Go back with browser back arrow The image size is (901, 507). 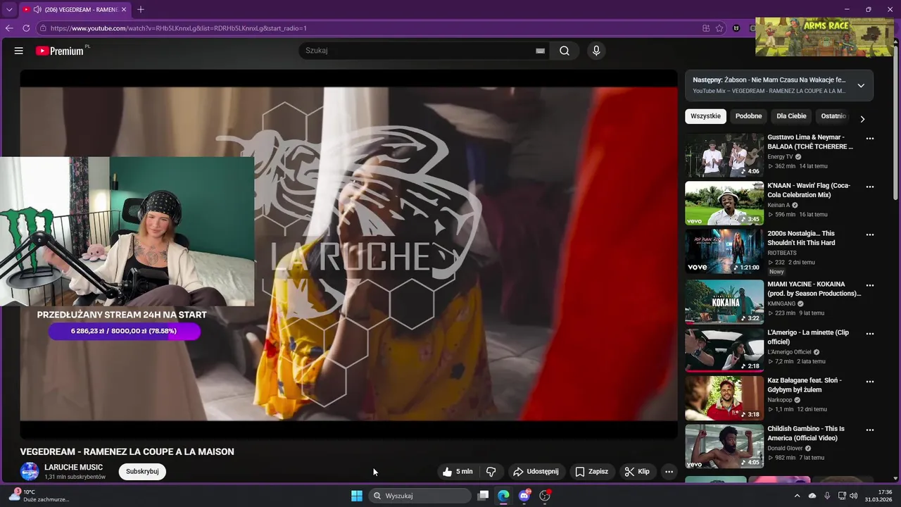pyautogui.click(x=9, y=28)
